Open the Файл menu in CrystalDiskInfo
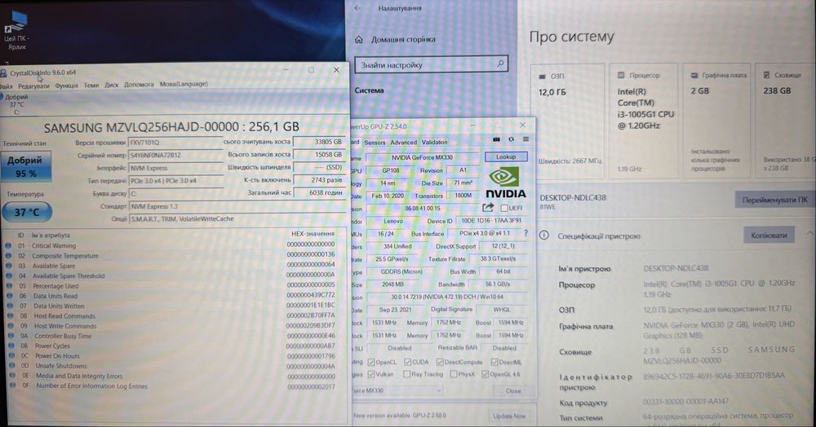The image size is (816, 427). click(5, 86)
